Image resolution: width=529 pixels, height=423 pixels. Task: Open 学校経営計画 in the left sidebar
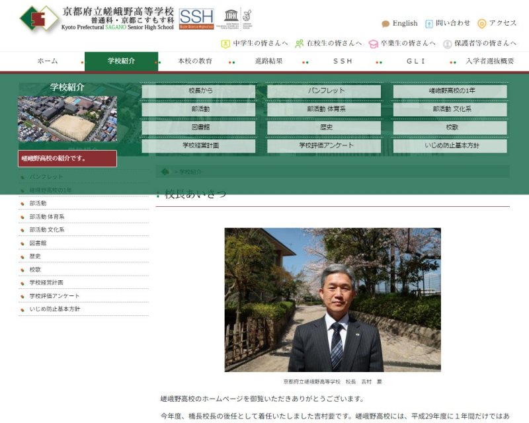click(46, 283)
